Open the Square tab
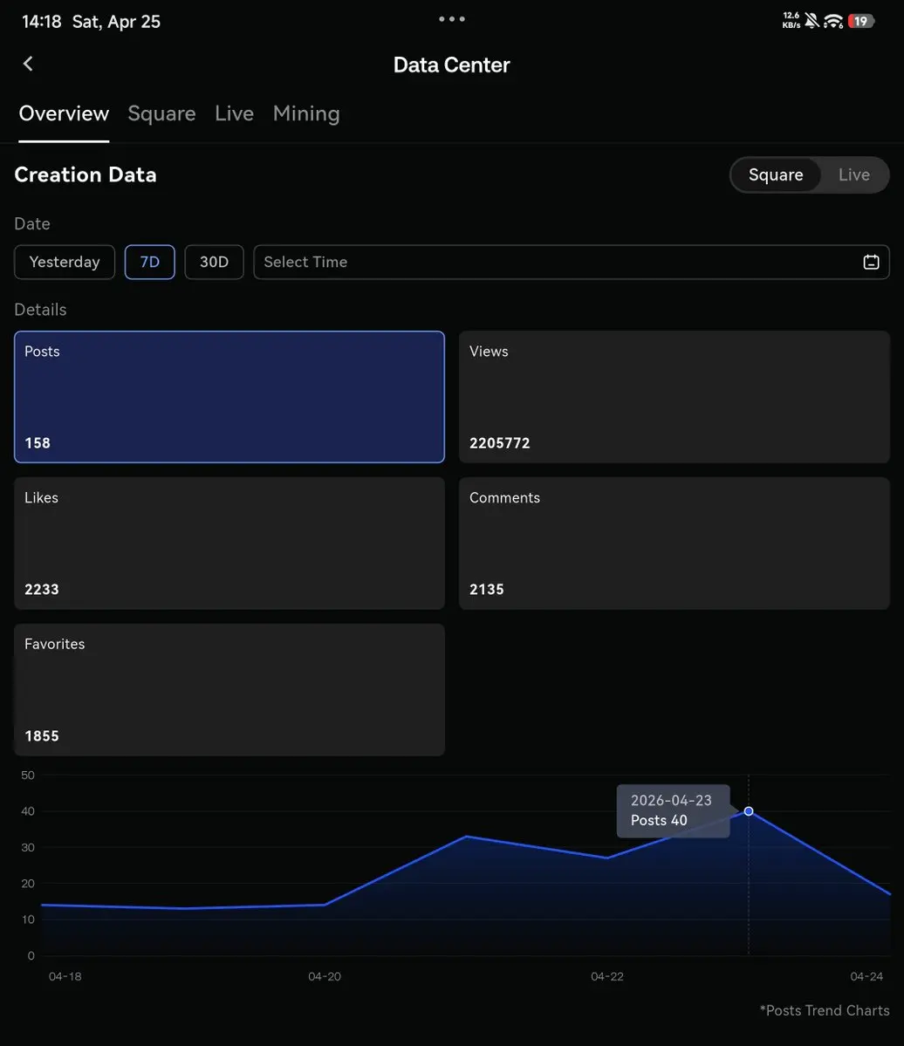Viewport: 904px width, 1046px height. 161,113
